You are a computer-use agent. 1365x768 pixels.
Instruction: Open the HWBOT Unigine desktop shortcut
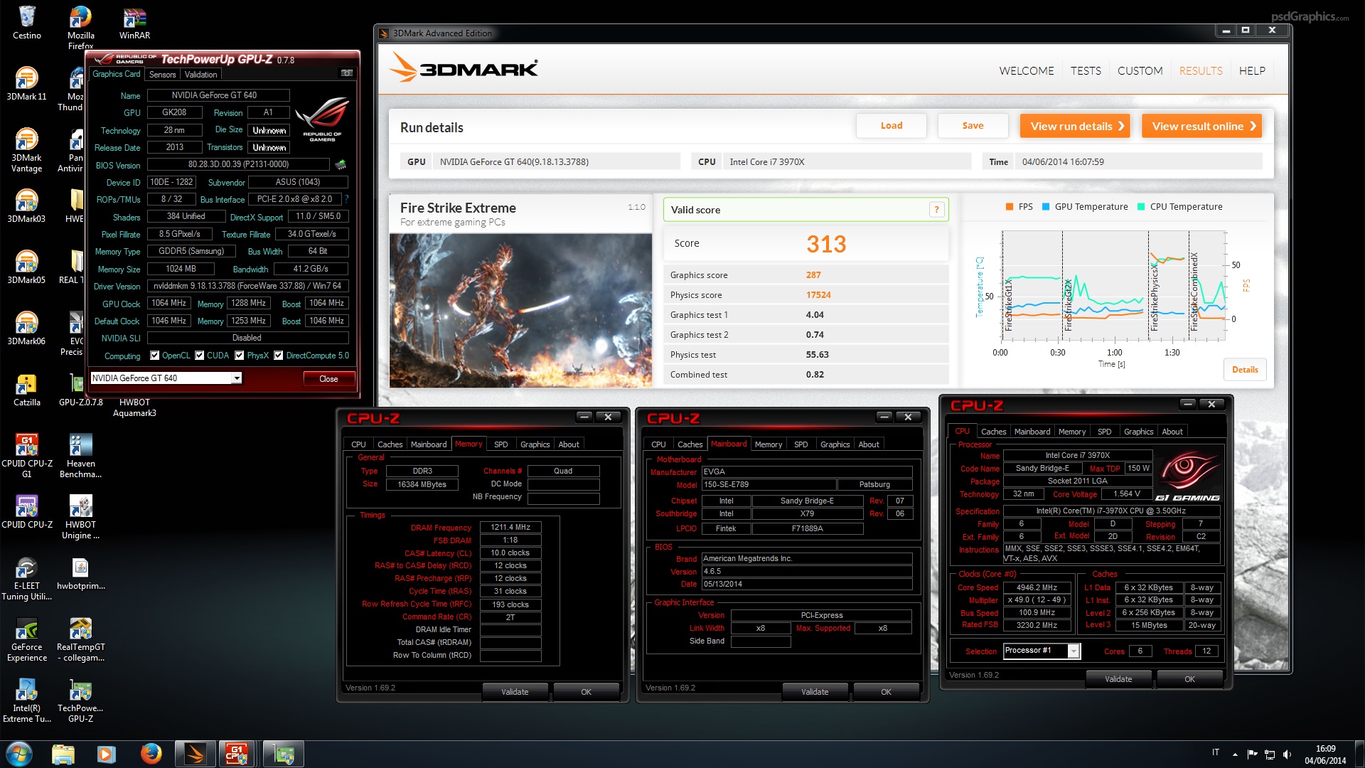(x=80, y=517)
